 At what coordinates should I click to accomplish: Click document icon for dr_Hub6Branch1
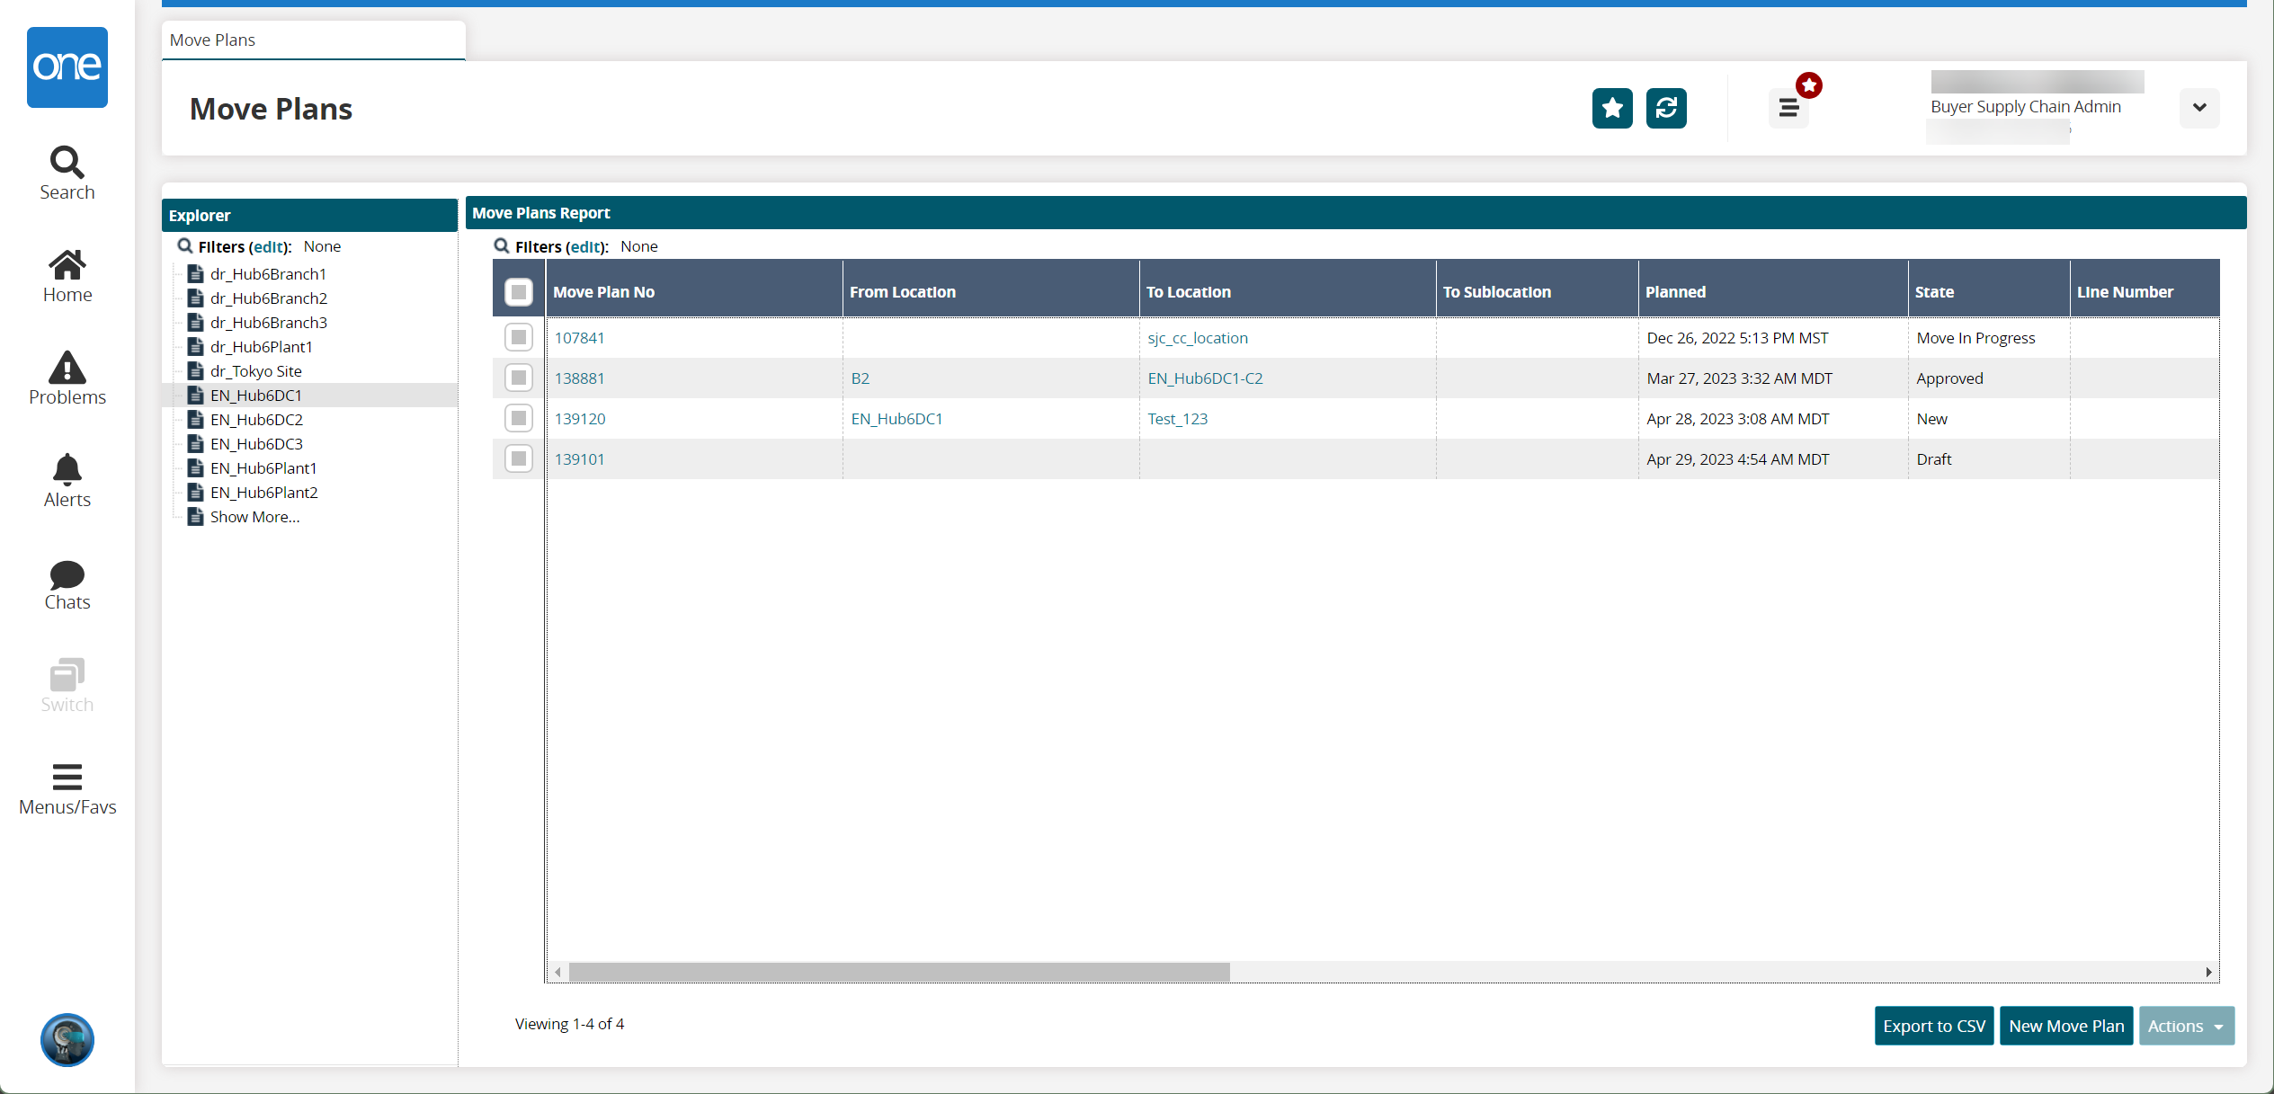[195, 273]
